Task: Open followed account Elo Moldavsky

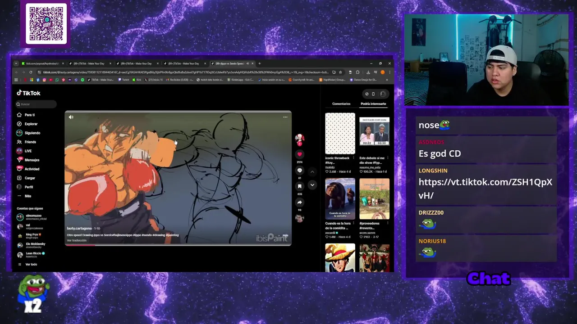Action: (x=31, y=245)
